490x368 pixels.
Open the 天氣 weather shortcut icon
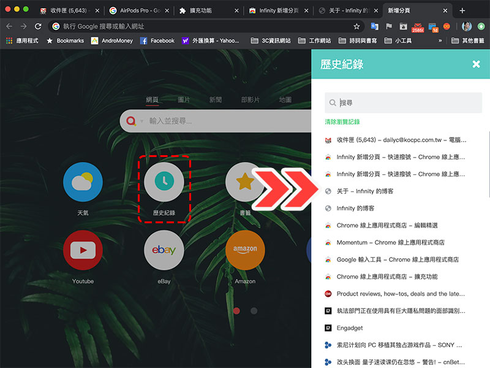tap(83, 182)
